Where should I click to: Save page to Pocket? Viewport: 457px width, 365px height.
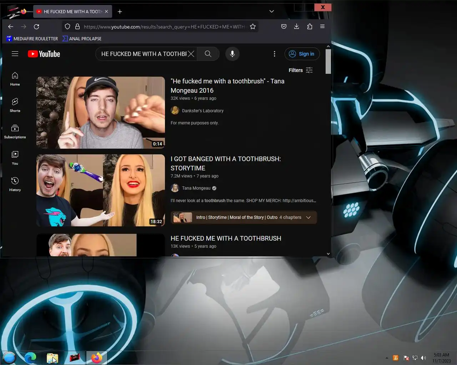(284, 26)
